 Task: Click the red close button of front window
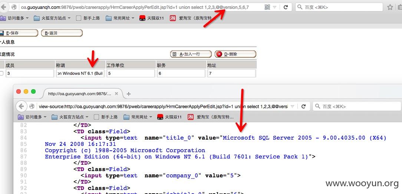(19, 91)
